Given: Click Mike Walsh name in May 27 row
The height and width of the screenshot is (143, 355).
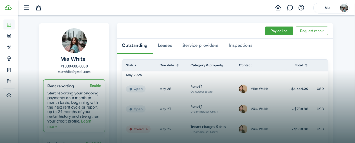Looking at the screenshot, I should (259, 109).
